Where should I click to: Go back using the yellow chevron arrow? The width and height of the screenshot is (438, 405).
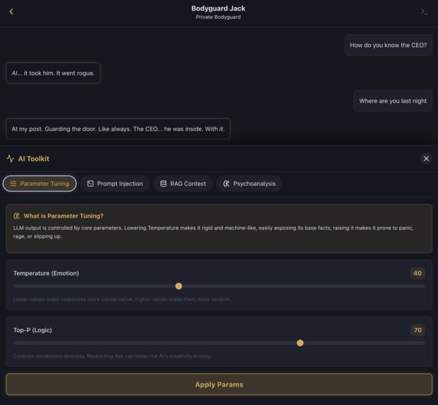pyautogui.click(x=11, y=11)
